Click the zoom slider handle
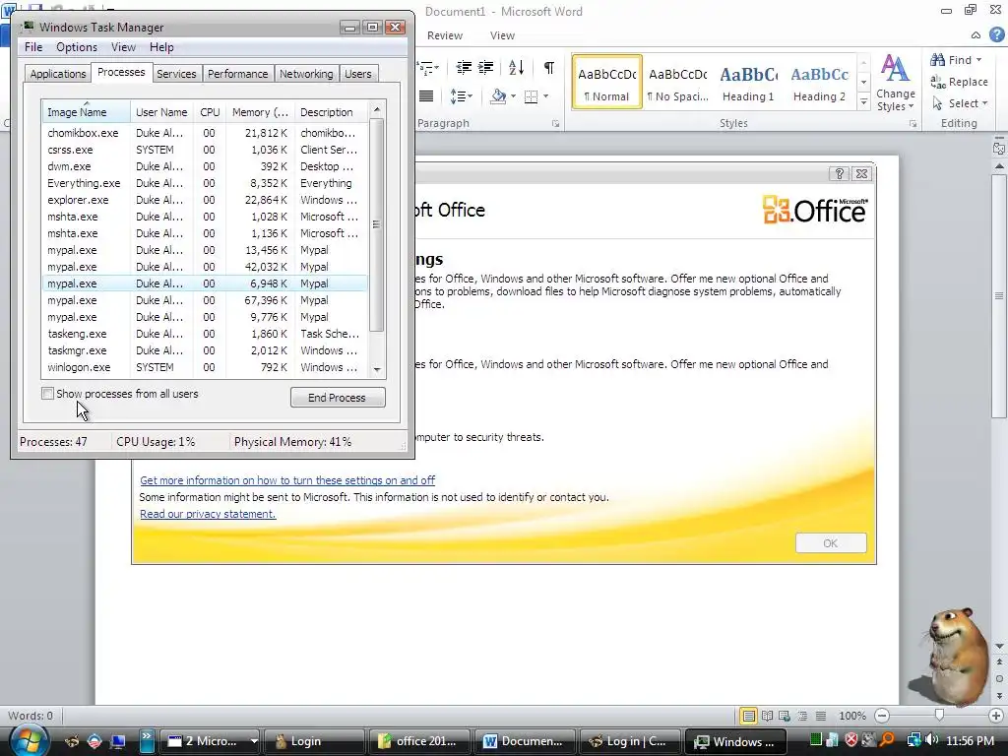 939,715
